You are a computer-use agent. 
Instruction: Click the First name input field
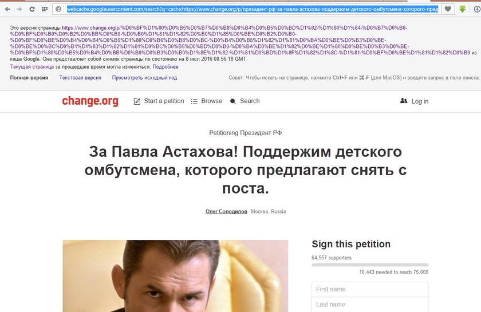pyautogui.click(x=370, y=289)
